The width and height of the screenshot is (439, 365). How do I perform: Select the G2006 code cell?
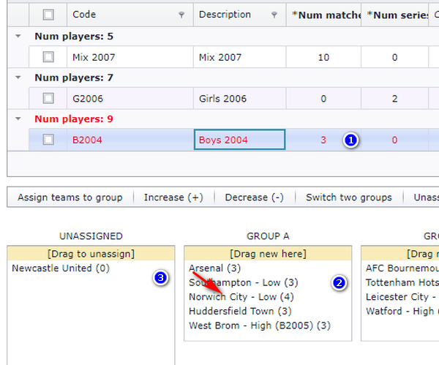tap(130, 99)
